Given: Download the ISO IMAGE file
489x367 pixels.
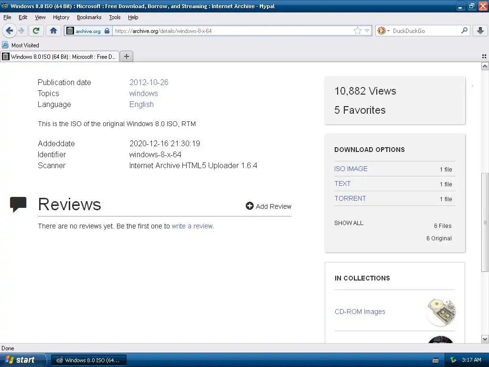Looking at the screenshot, I should click(351, 169).
